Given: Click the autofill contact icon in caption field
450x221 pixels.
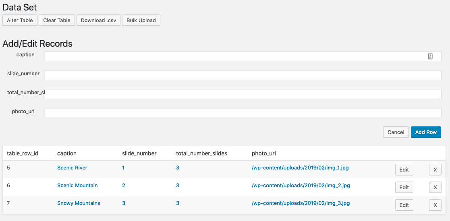Looking at the screenshot, I should tap(430, 57).
